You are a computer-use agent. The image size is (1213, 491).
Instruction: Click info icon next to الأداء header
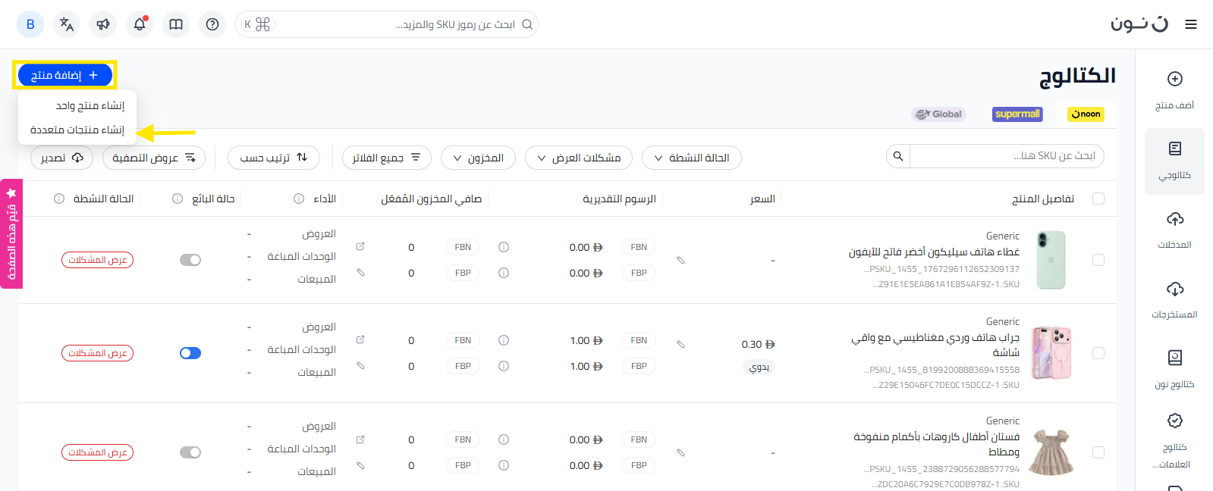(x=299, y=199)
